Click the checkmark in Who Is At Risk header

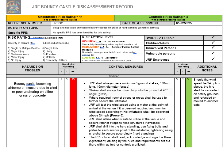(x=213, y=37)
